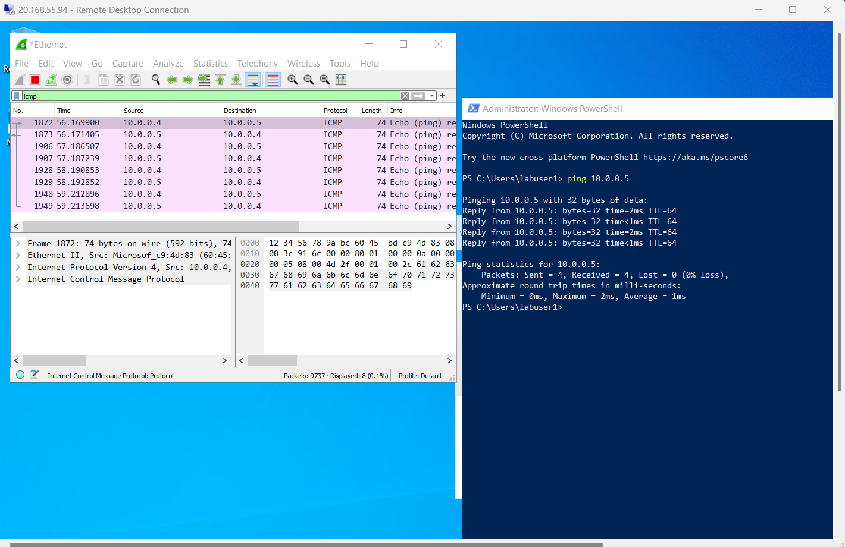Zoom in on the packet list
This screenshot has width=845, height=547.
292,79
